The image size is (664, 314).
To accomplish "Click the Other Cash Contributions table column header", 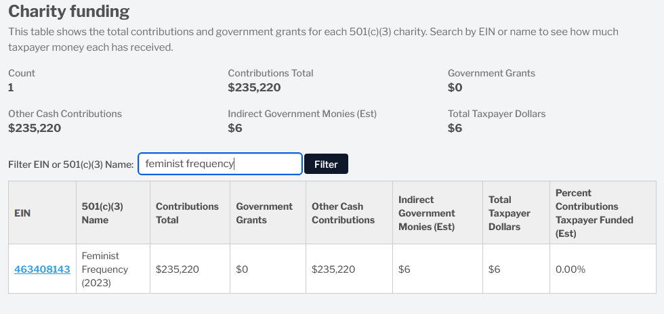I will (x=343, y=213).
